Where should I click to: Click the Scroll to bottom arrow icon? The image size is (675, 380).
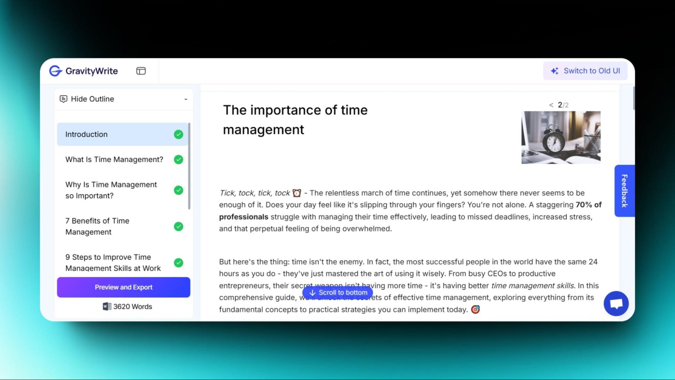tap(312, 292)
